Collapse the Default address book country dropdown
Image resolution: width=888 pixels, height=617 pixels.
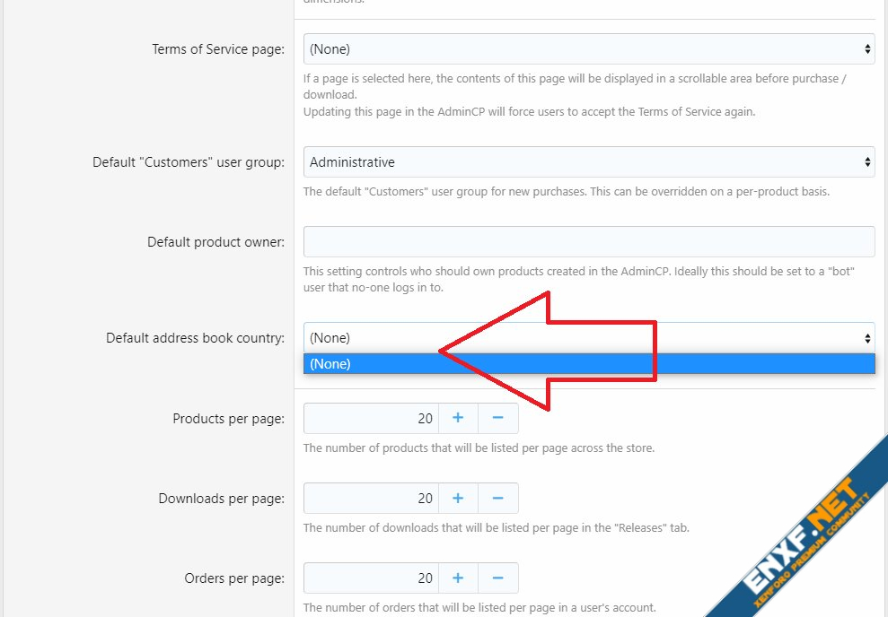click(x=588, y=338)
